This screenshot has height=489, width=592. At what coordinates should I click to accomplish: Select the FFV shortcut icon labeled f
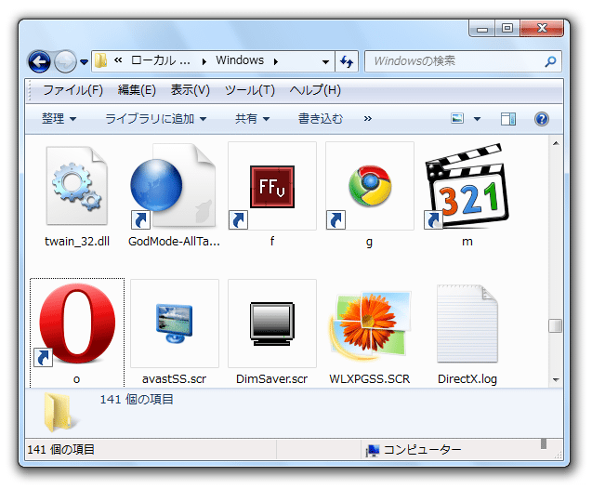click(271, 186)
